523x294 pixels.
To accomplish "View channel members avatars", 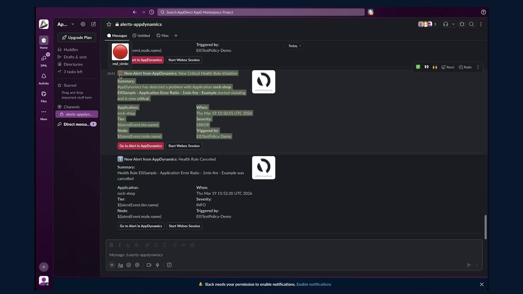I will pyautogui.click(x=428, y=24).
